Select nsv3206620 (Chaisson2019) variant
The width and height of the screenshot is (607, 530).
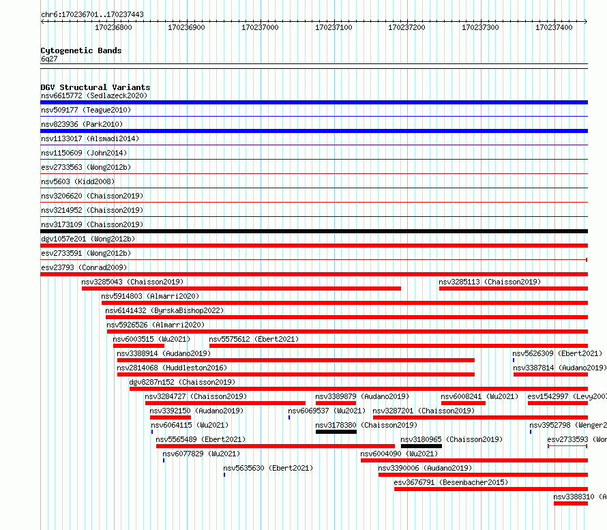pos(92,196)
